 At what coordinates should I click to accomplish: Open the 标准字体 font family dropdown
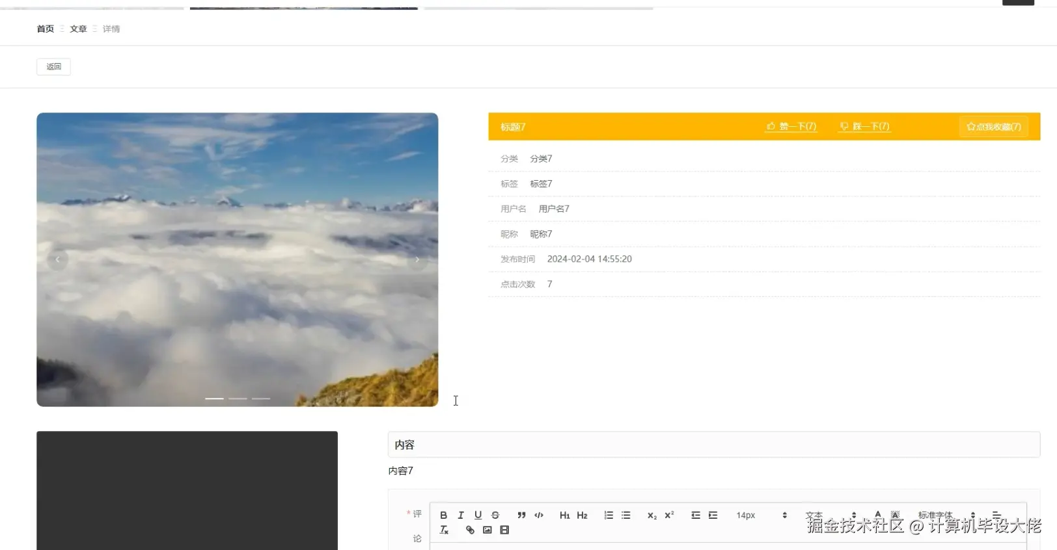pyautogui.click(x=946, y=515)
